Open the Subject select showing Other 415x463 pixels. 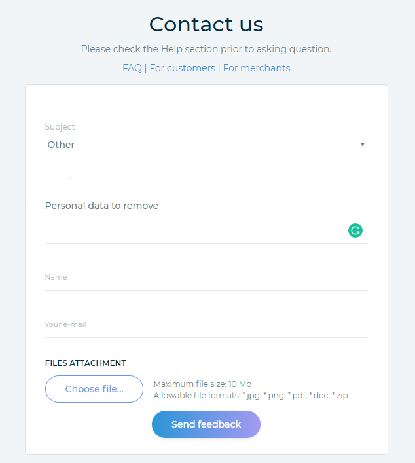196,145
